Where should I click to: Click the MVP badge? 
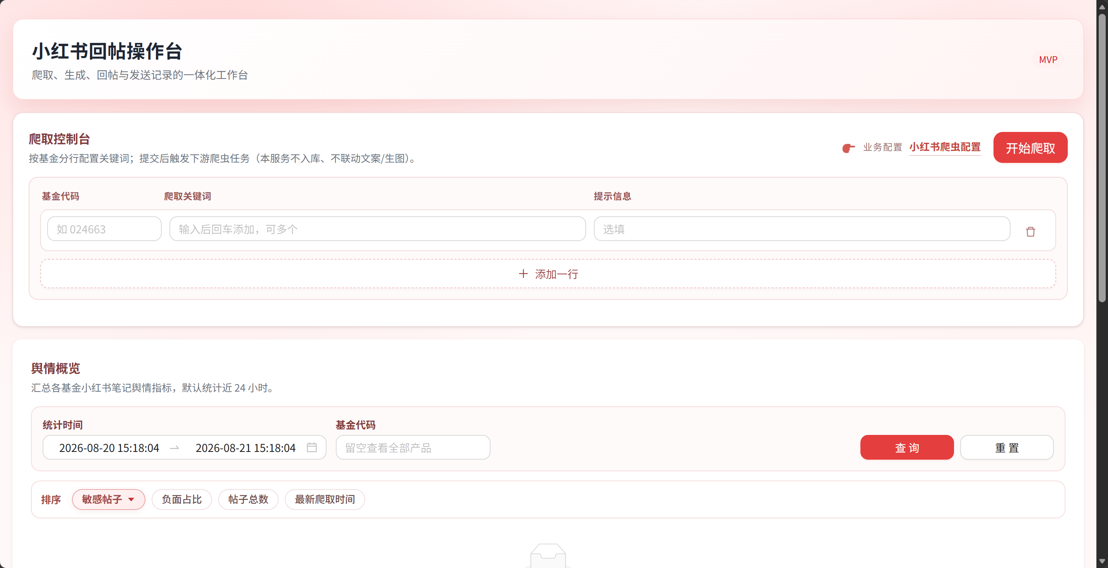click(x=1048, y=60)
